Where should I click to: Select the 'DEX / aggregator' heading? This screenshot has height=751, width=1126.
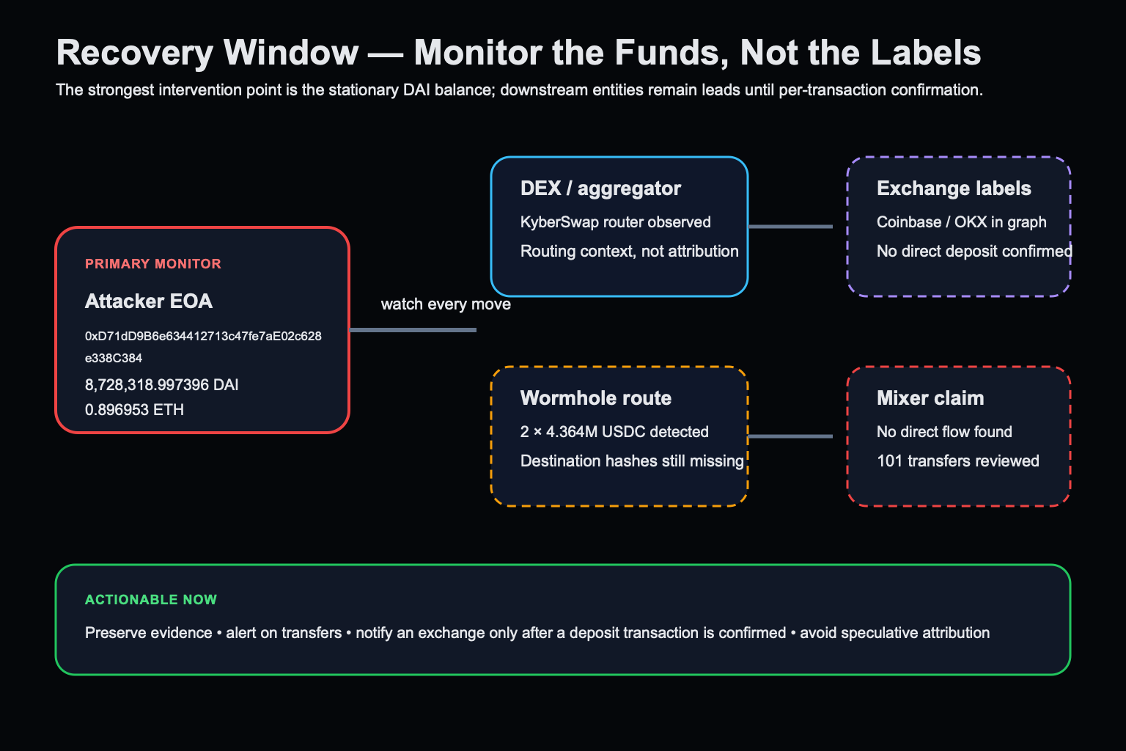[x=600, y=188]
